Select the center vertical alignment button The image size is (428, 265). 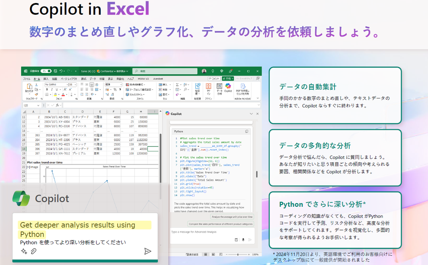click(x=87, y=85)
